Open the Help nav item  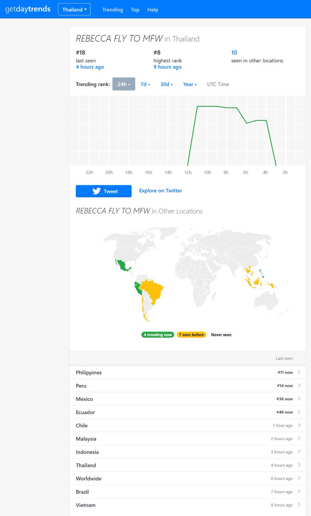[x=153, y=9]
